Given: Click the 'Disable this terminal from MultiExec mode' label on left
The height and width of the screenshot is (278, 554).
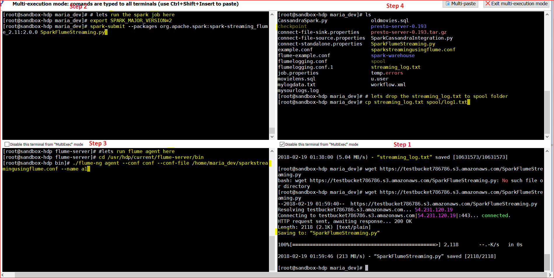Looking at the screenshot, I should tap(47, 144).
